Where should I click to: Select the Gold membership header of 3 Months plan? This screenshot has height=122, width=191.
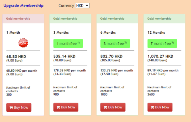(x=70, y=19)
